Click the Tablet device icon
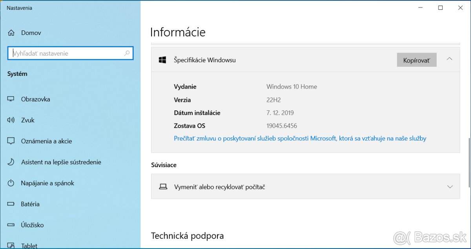This screenshot has height=249, width=471. 11,245
